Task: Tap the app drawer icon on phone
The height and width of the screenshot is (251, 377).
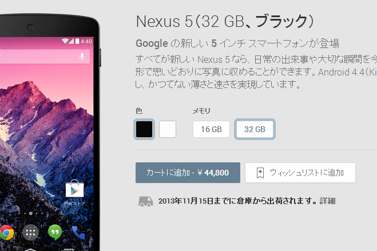Action: (x=30, y=232)
